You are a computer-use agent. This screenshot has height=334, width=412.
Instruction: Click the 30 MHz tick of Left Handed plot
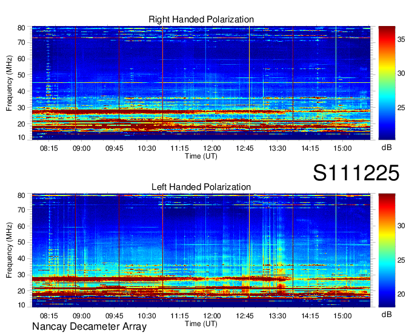21,275
